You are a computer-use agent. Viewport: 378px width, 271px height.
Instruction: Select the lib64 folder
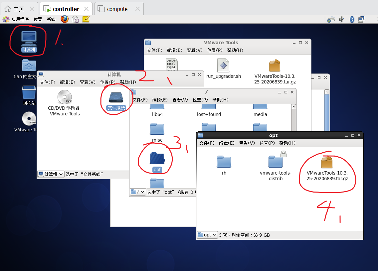[x=157, y=111]
